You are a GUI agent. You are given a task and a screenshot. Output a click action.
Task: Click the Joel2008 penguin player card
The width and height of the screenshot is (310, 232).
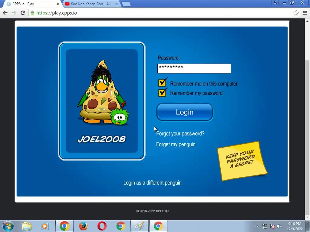coord(102,101)
